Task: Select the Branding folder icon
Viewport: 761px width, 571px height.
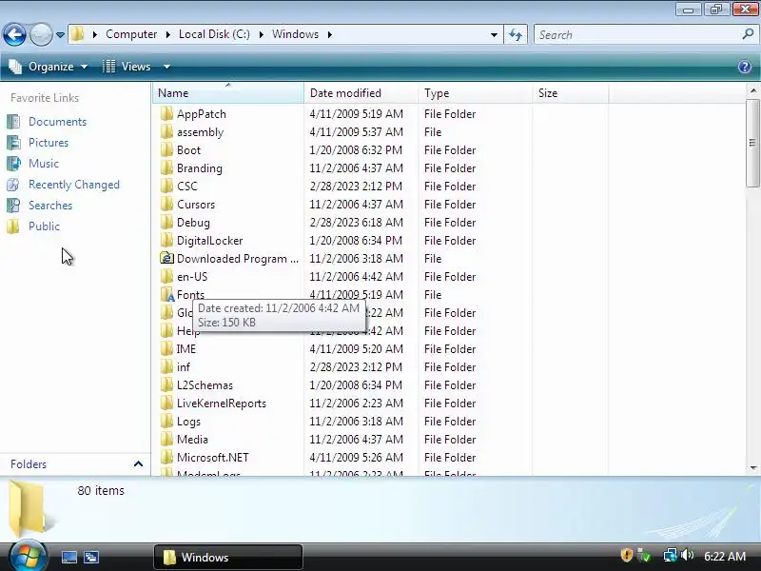Action: coord(166,168)
